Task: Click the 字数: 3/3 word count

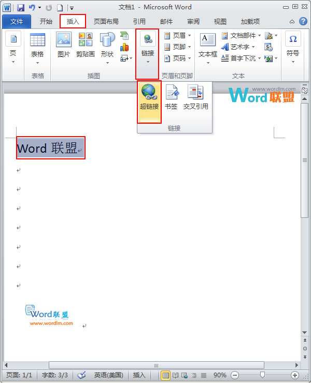Action: tap(54, 375)
